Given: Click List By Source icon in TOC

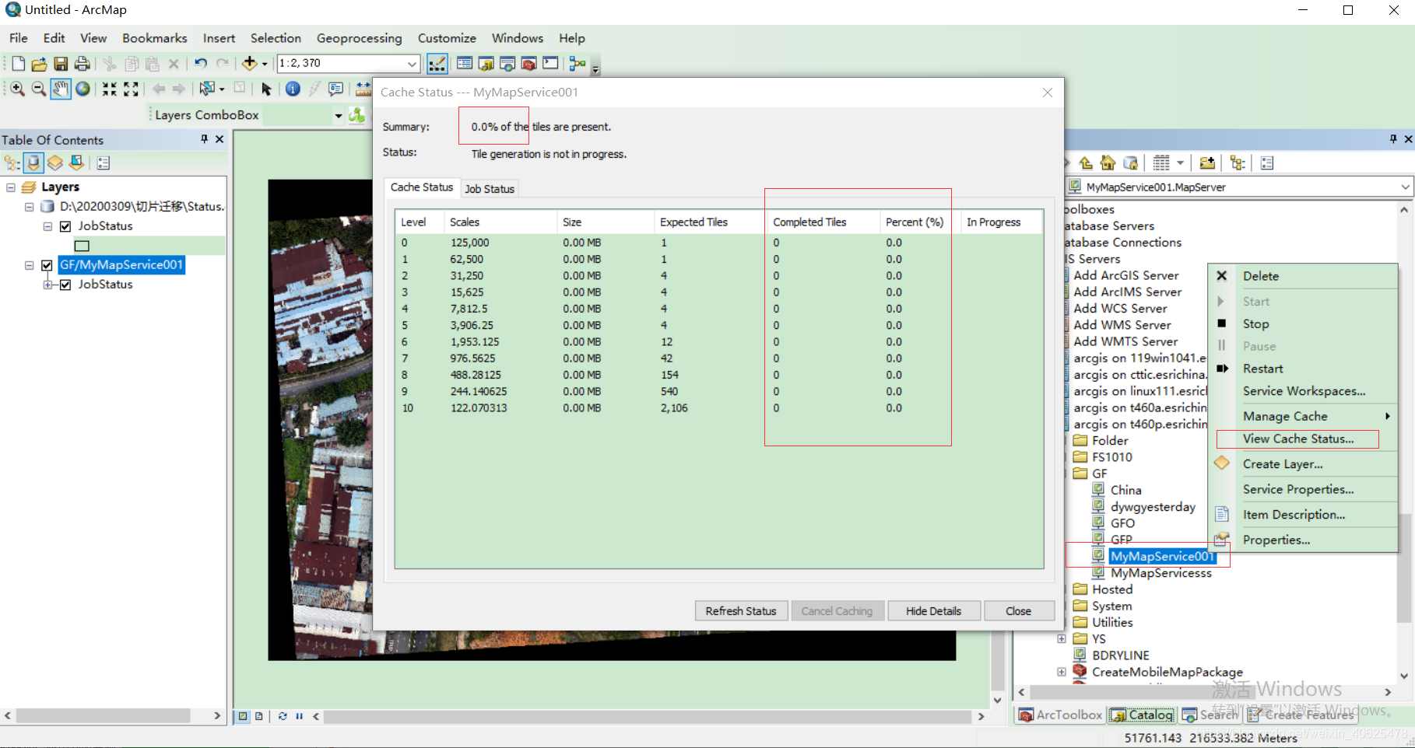Looking at the screenshot, I should (x=33, y=163).
